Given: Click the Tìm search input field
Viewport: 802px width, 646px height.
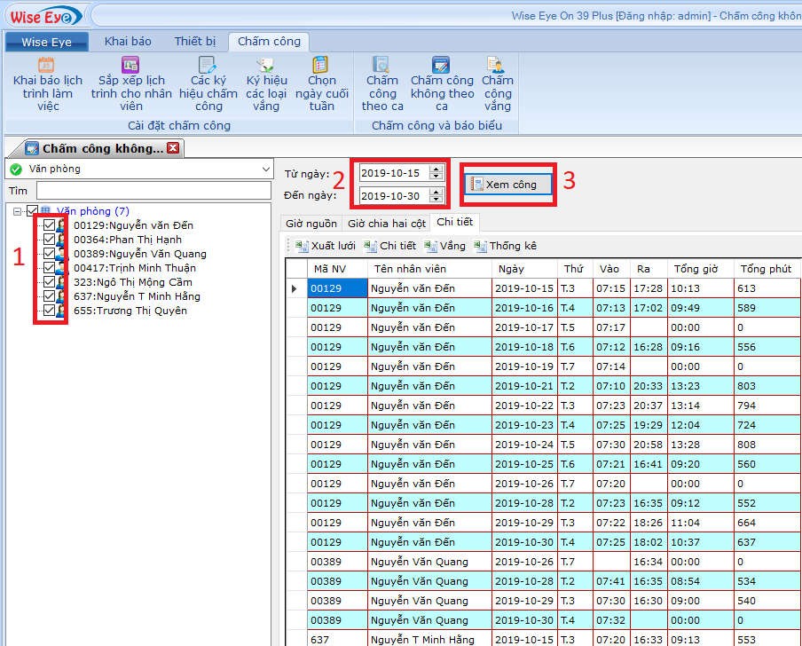Looking at the screenshot, I should [153, 191].
